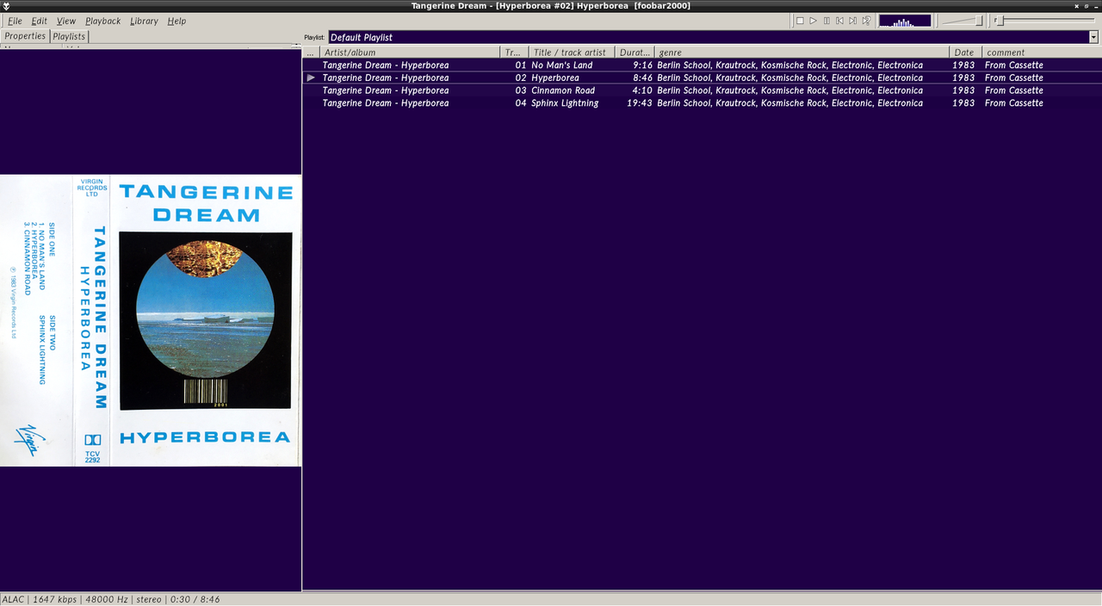Click the Tangerine Dream Hyperborea cassette cover art
The height and width of the screenshot is (606, 1102).
(x=151, y=320)
